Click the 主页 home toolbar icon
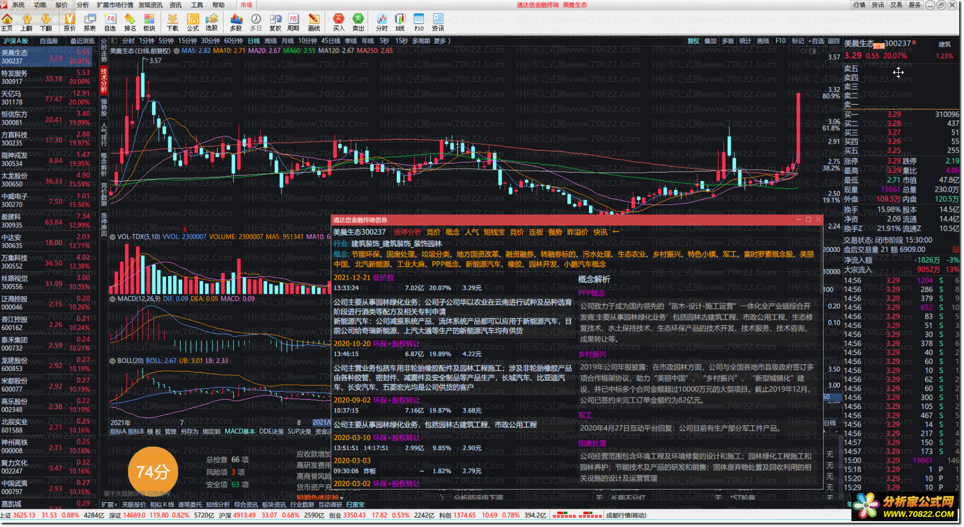 pos(7,23)
